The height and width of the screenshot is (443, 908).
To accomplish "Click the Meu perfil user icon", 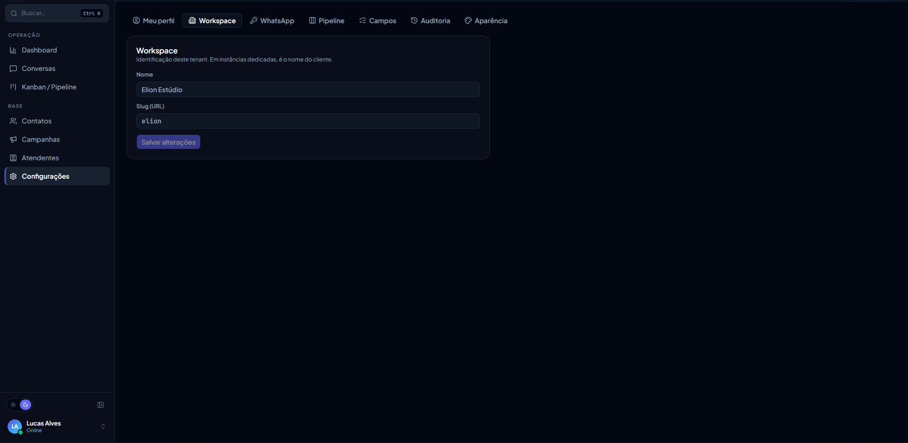I will tap(136, 20).
